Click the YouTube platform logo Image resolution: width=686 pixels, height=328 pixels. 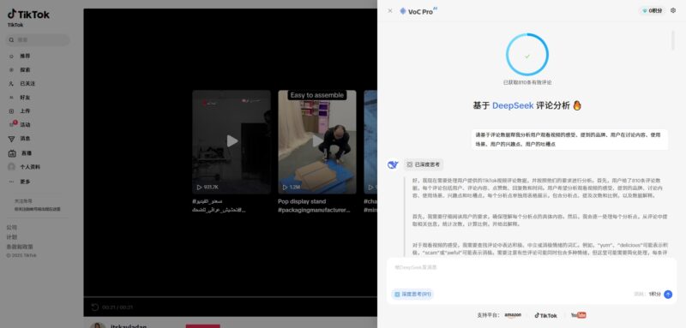(578, 315)
